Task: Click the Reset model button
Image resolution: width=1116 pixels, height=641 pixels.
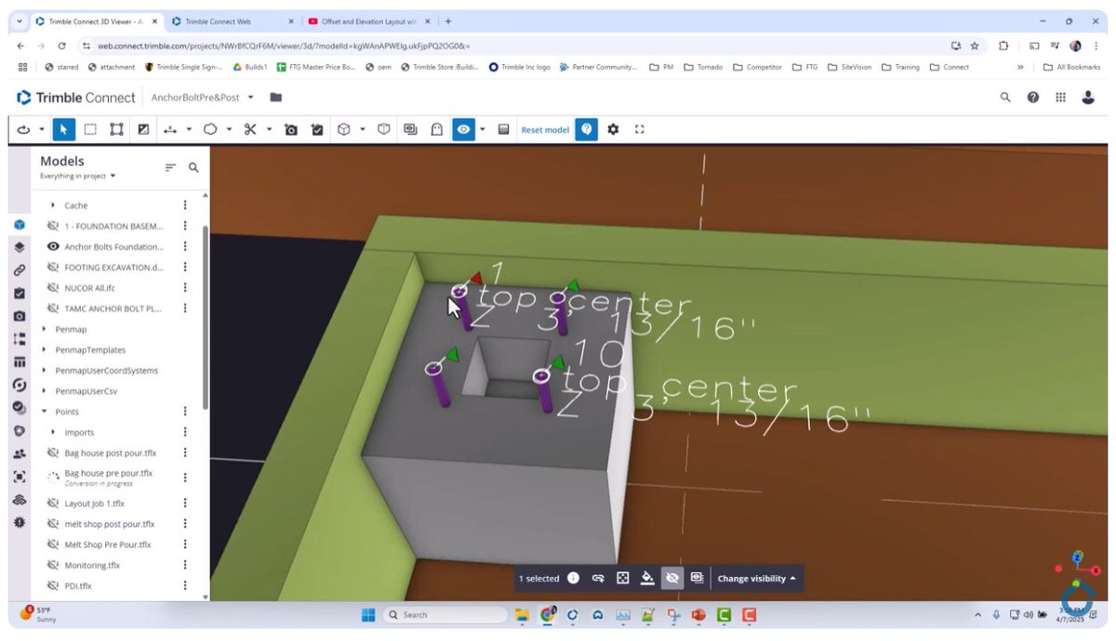Action: tap(544, 129)
